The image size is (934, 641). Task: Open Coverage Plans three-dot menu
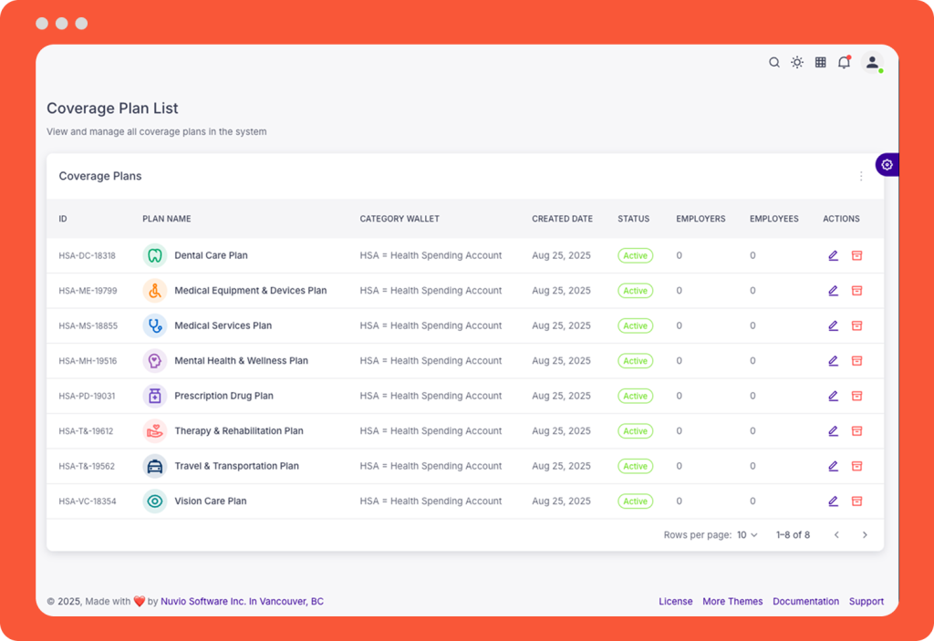click(x=861, y=176)
